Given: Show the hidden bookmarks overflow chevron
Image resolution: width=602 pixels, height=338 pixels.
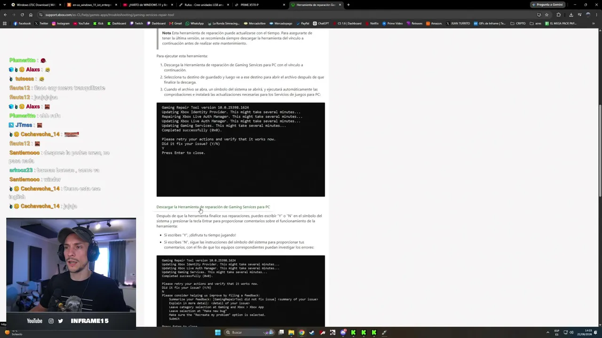Looking at the screenshot, I should tap(594, 23).
